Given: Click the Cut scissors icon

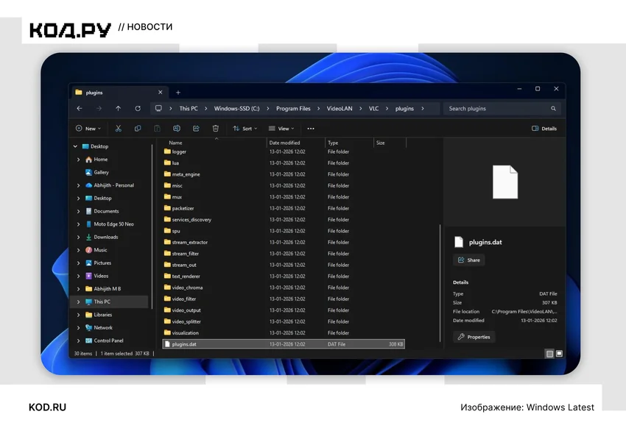Looking at the screenshot, I should (118, 128).
